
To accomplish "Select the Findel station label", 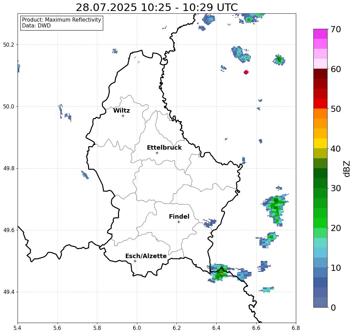I will pos(179,217).
